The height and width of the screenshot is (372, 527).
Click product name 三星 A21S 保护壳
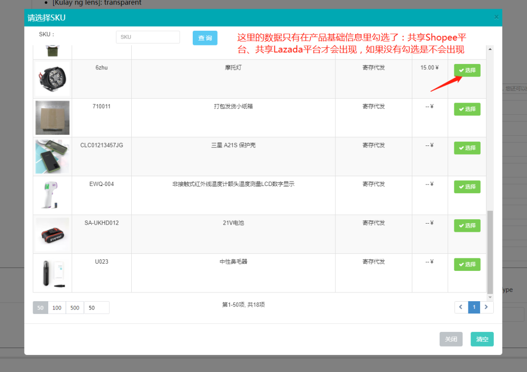(x=233, y=145)
